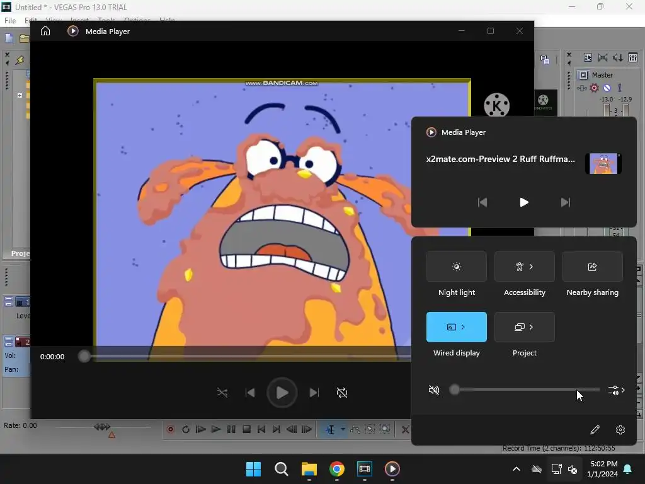Click the New Project icon in VEGAS toolbar
The height and width of the screenshot is (484, 645).
point(9,38)
